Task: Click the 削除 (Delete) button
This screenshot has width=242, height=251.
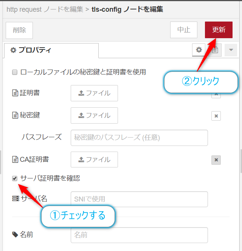Action: point(19,30)
